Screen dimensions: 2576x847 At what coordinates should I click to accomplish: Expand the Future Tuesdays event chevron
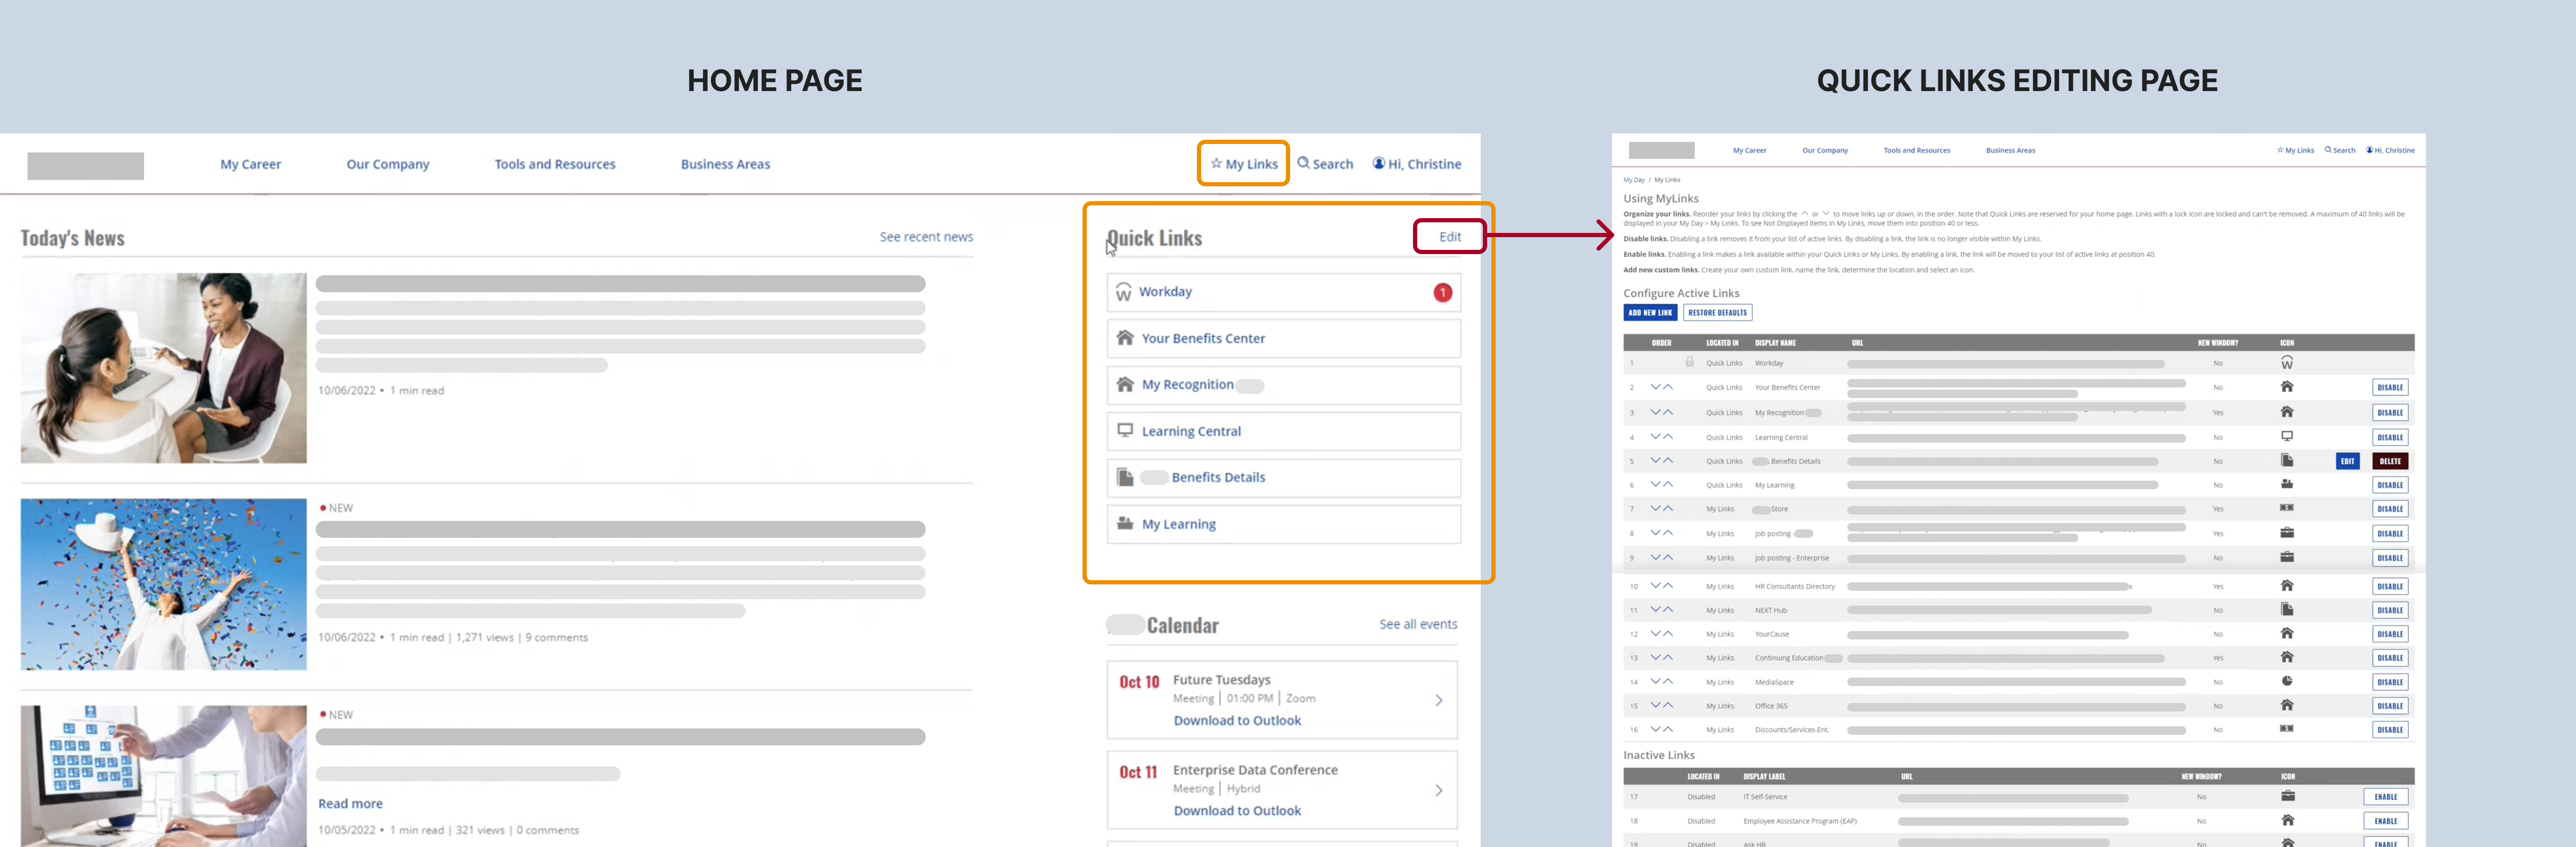tap(1439, 700)
